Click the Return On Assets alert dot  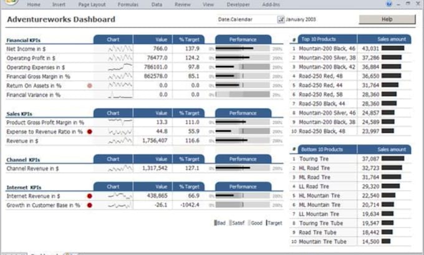(90, 85)
